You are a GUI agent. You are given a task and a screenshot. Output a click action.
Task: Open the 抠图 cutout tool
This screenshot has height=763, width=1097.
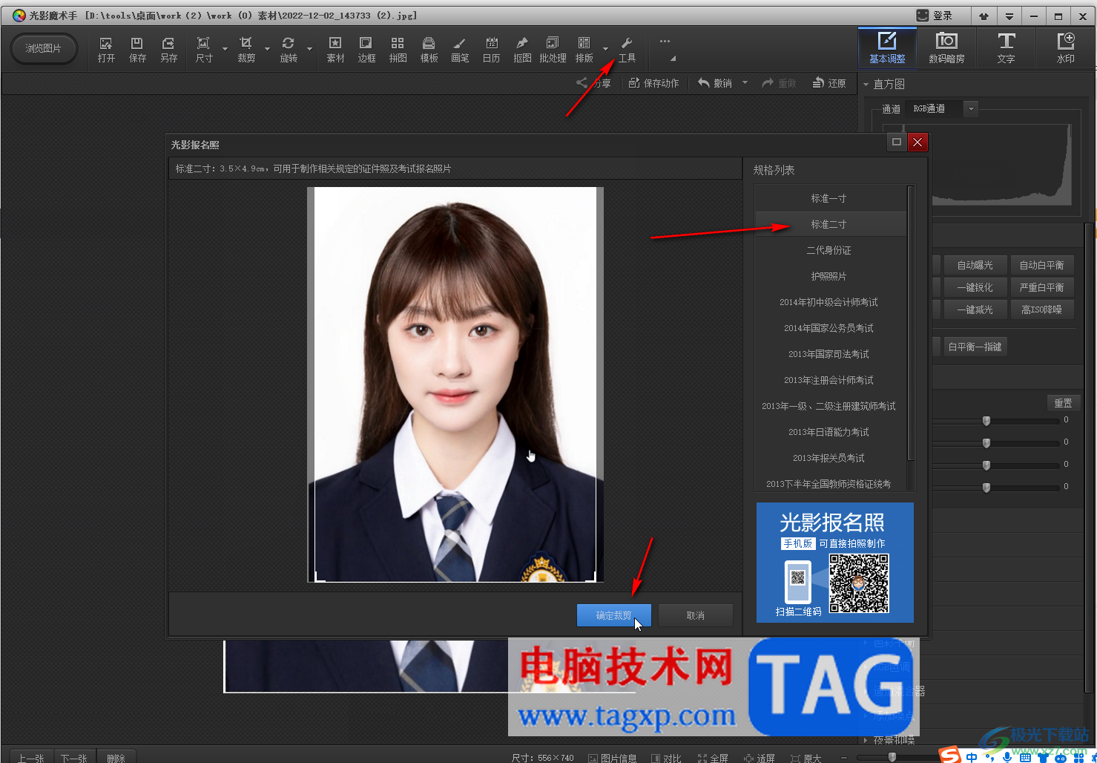[522, 49]
